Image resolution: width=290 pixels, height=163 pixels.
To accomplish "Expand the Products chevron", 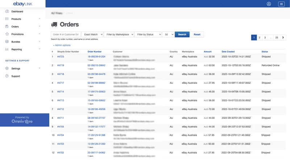I will [40, 19].
